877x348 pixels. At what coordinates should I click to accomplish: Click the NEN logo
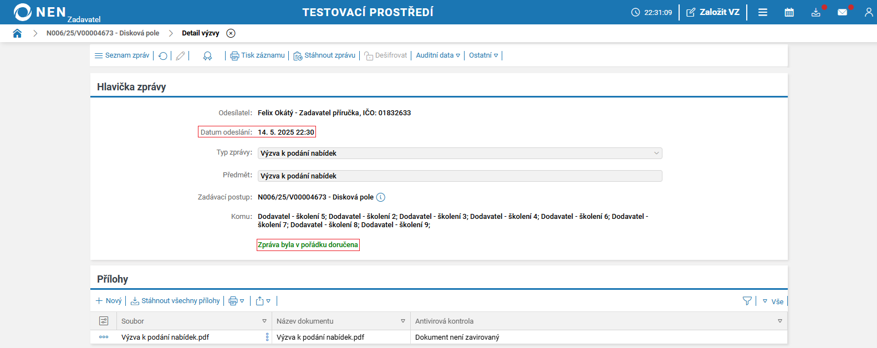point(40,12)
